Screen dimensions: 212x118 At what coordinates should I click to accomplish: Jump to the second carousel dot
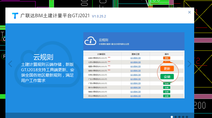coord(176,117)
